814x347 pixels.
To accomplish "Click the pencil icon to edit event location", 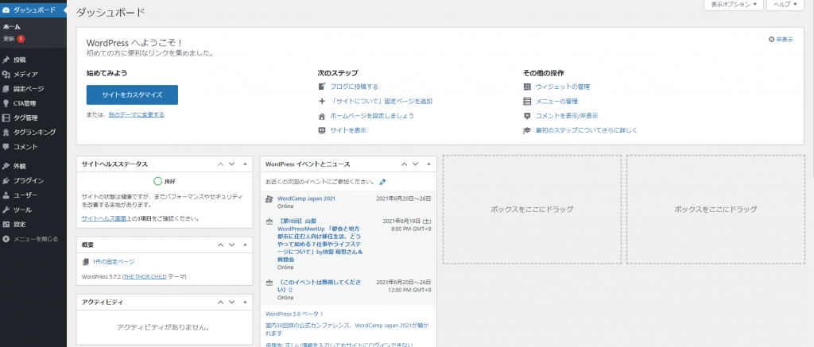I will tap(382, 182).
